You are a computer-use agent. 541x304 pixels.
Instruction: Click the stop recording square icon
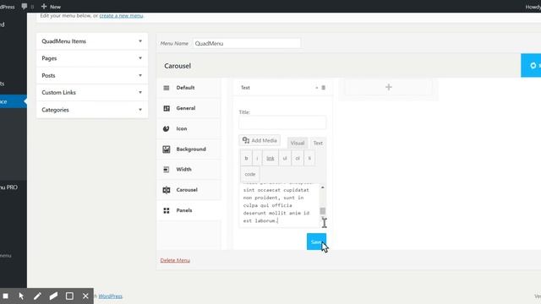pos(6,296)
